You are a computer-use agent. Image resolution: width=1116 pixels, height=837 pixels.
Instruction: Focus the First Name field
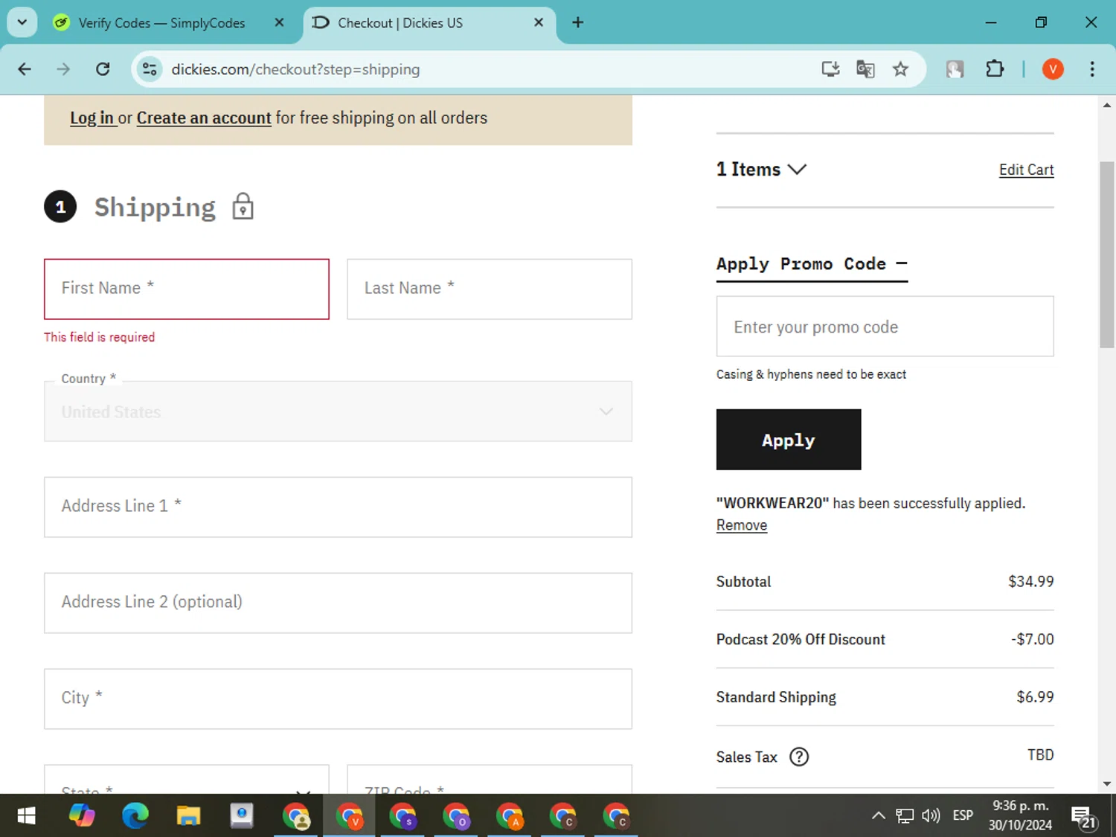186,289
